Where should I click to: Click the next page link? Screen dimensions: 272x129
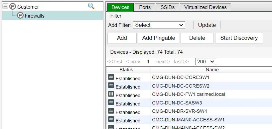(163, 62)
